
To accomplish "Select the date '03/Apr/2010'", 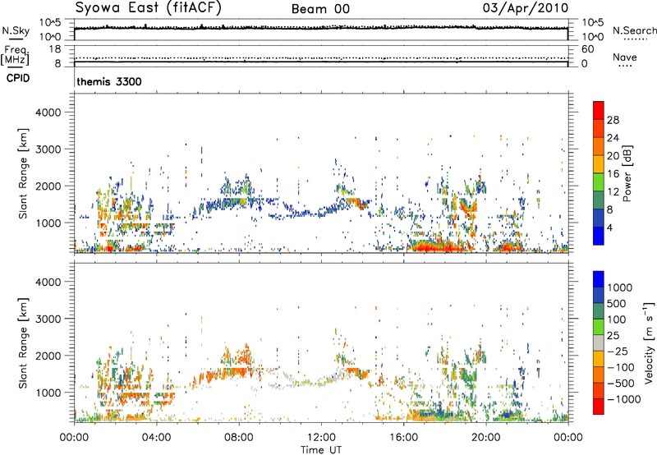I will [x=526, y=8].
